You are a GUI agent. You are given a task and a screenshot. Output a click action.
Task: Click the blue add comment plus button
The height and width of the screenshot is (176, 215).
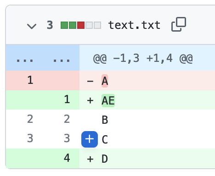pyautogui.click(x=90, y=139)
